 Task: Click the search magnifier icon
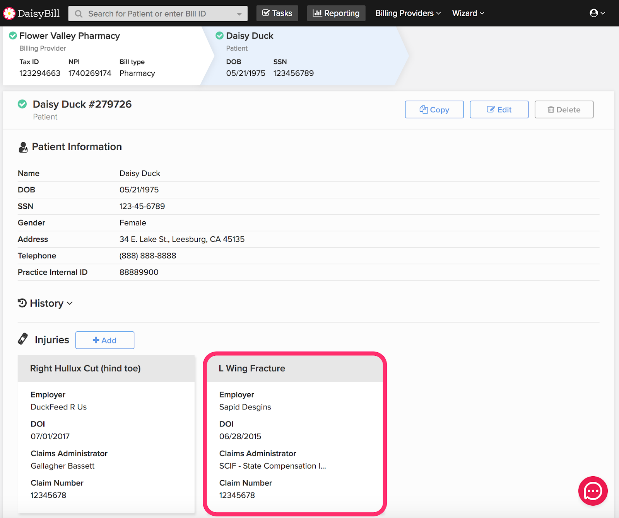(79, 14)
